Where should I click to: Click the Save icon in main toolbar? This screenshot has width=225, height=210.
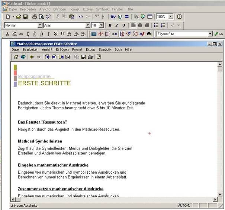[25, 17]
